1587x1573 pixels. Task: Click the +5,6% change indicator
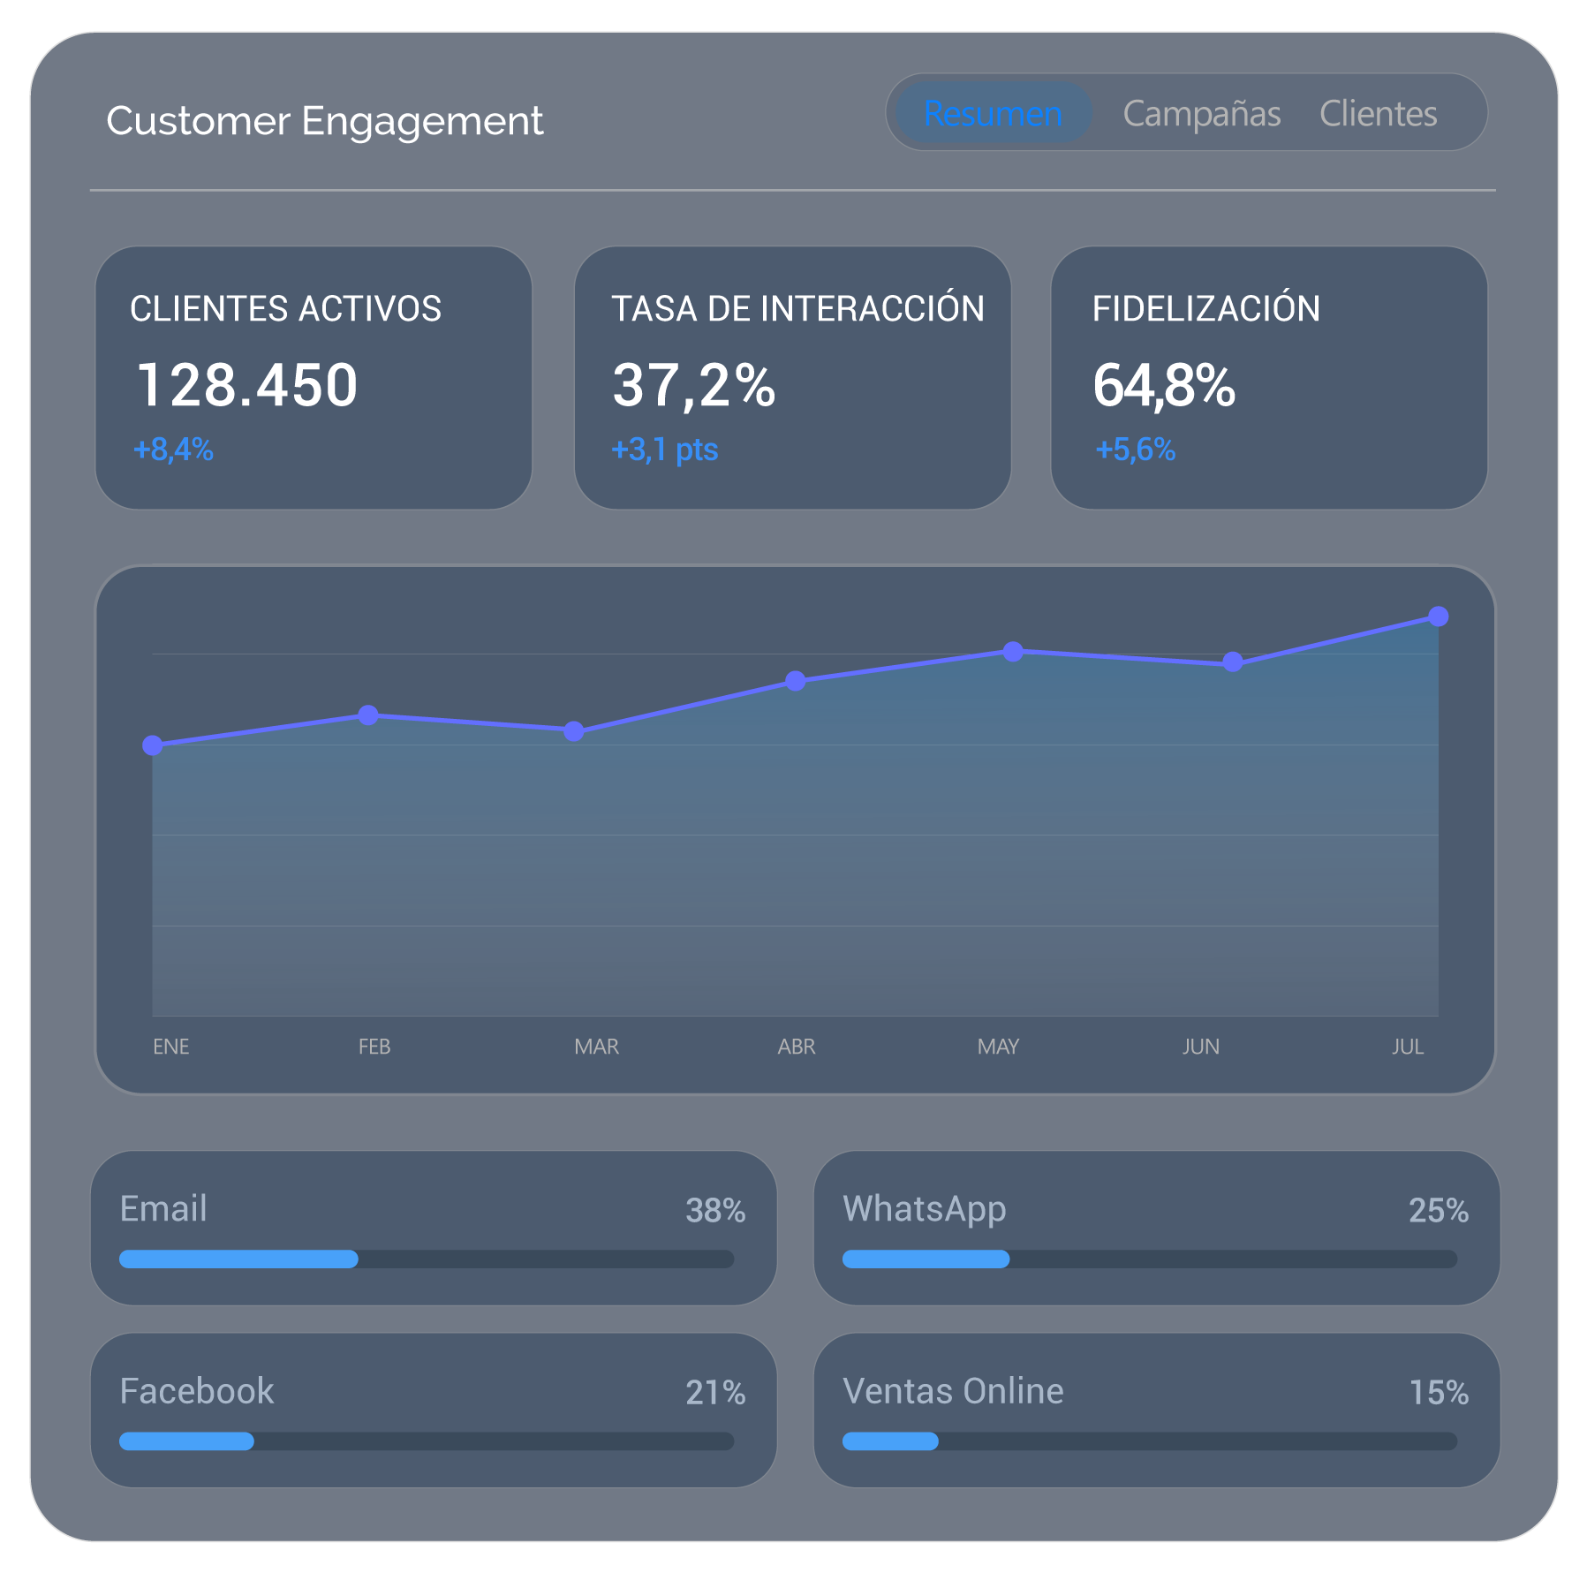(1135, 450)
